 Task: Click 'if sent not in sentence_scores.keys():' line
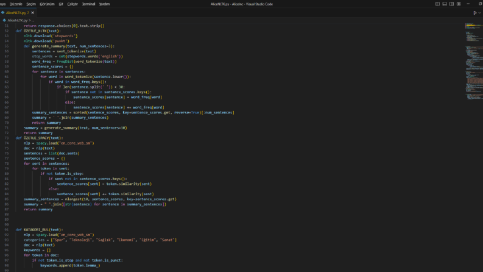[x=88, y=179]
